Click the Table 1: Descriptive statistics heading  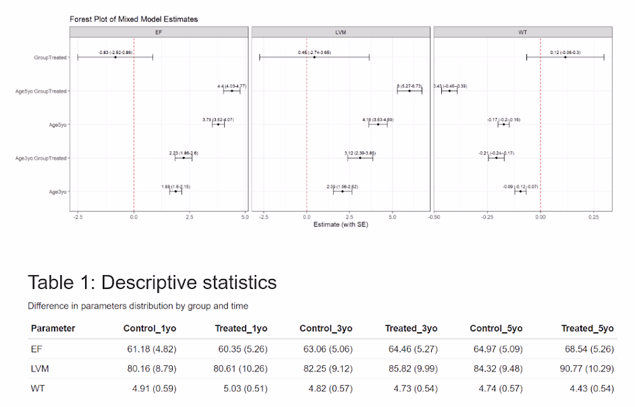152,282
